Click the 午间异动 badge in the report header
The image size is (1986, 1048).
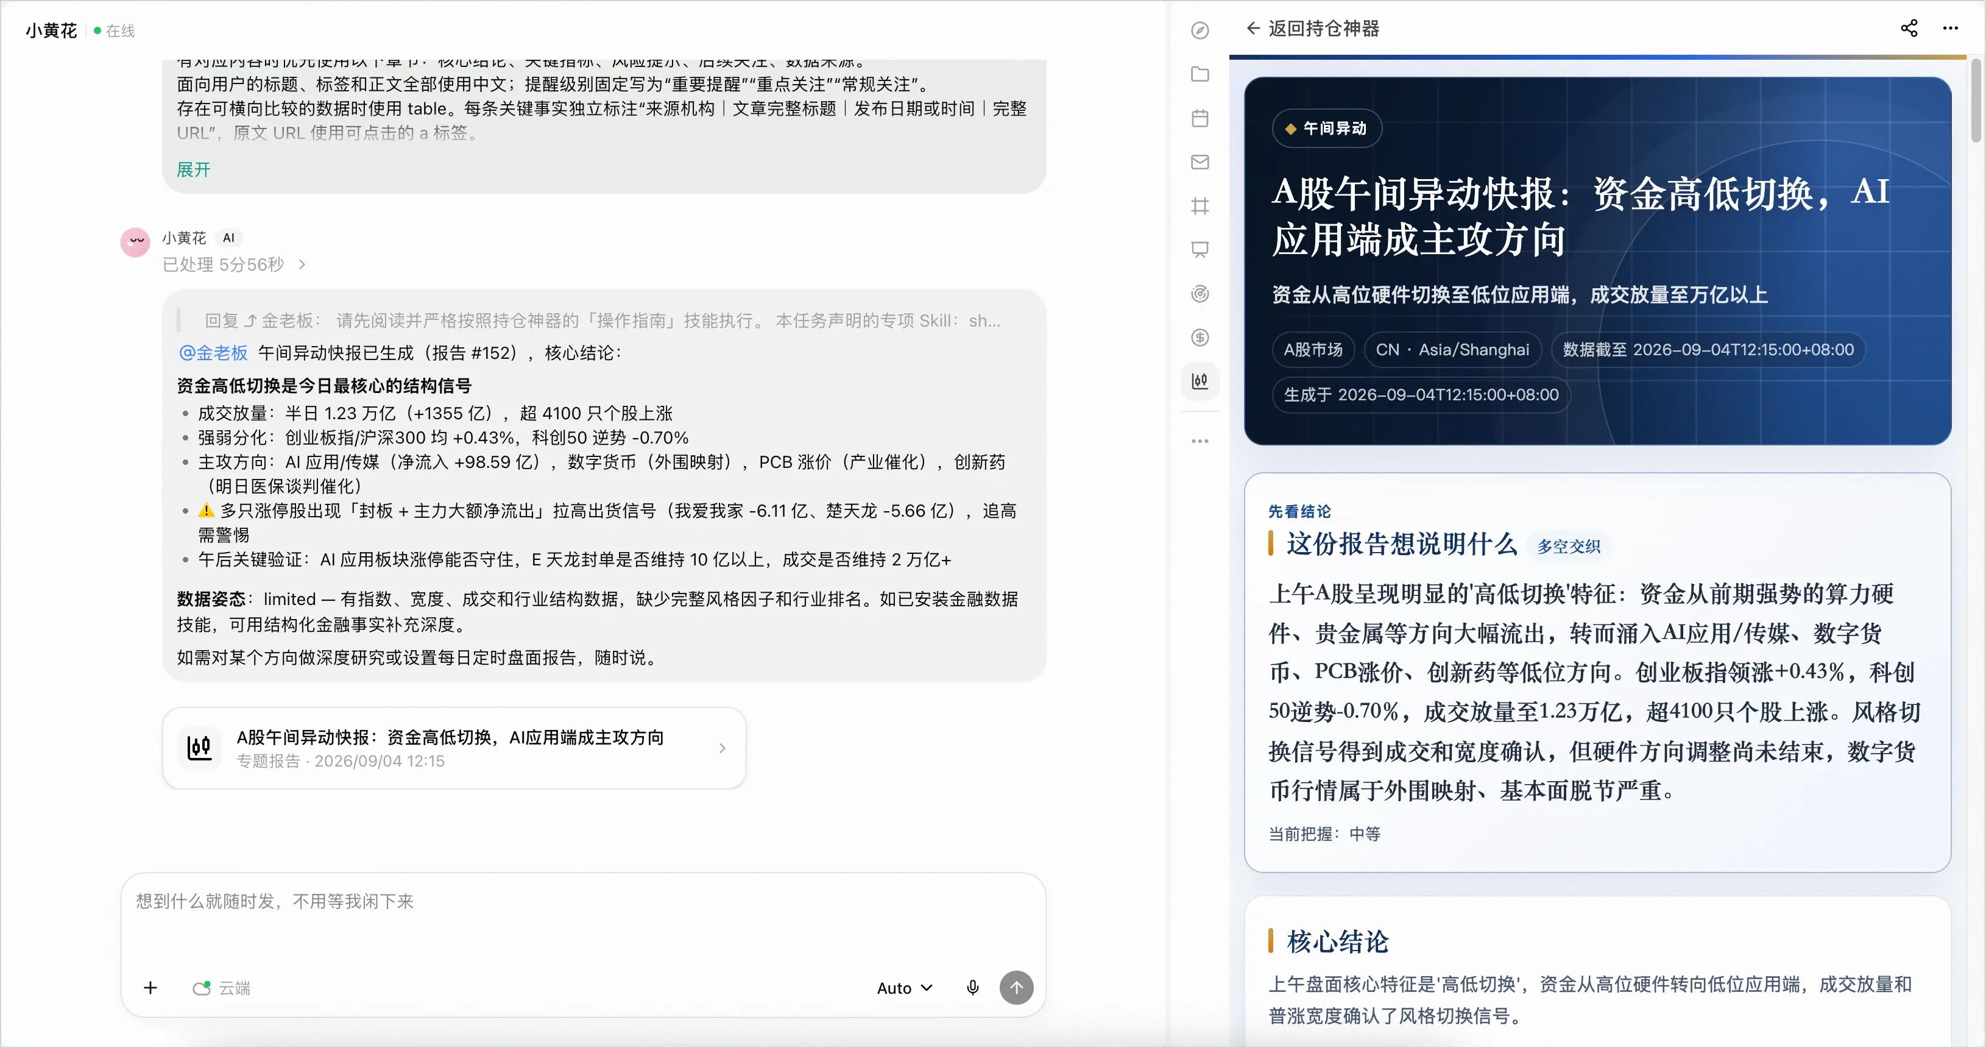coord(1326,128)
